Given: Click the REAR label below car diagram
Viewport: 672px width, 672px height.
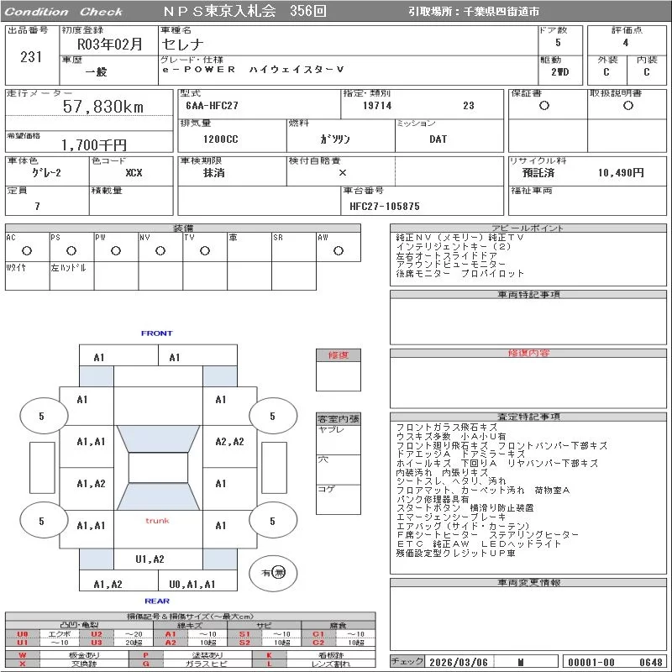Looking at the screenshot, I should 157,601.
